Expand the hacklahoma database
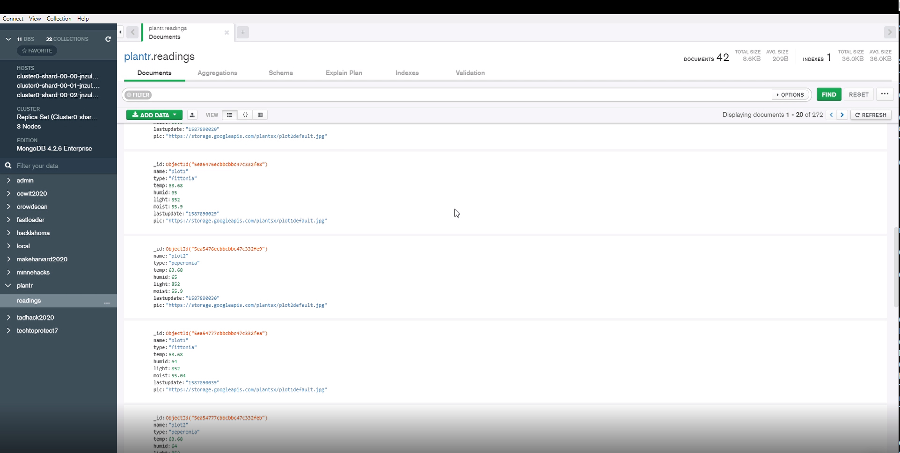900x453 pixels. pos(8,232)
